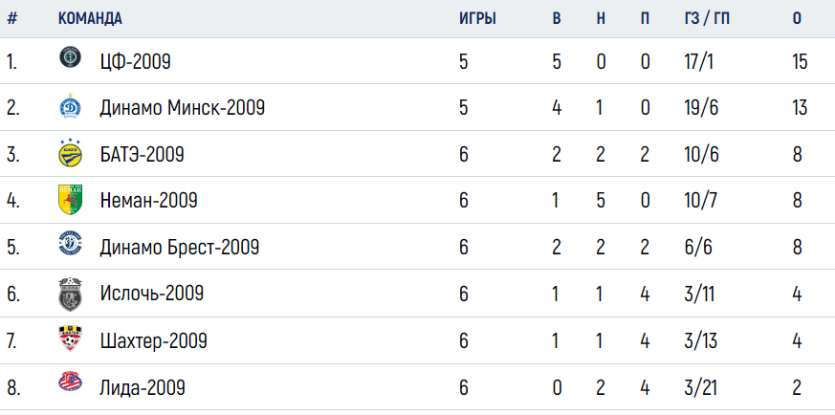This screenshot has height=415, width=835.
Task: Follow the БАТЭ-2009 team name link
Action: pyautogui.click(x=142, y=155)
